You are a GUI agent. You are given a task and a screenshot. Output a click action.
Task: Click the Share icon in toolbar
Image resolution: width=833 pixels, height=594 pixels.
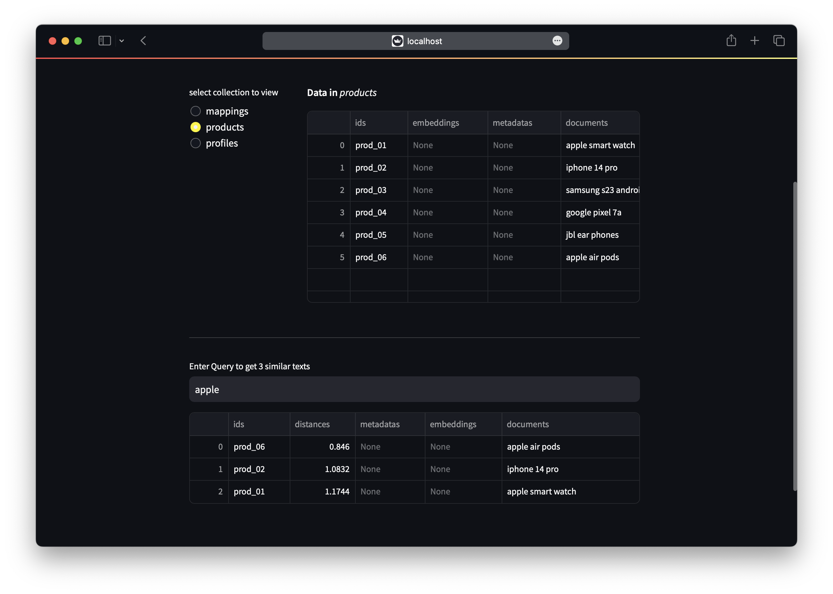[731, 40]
